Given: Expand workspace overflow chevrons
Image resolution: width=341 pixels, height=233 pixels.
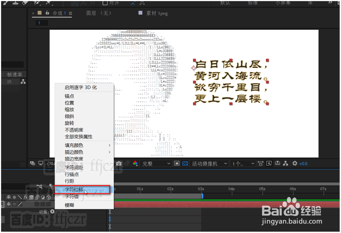Looking at the screenshot, I should (x=330, y=2).
